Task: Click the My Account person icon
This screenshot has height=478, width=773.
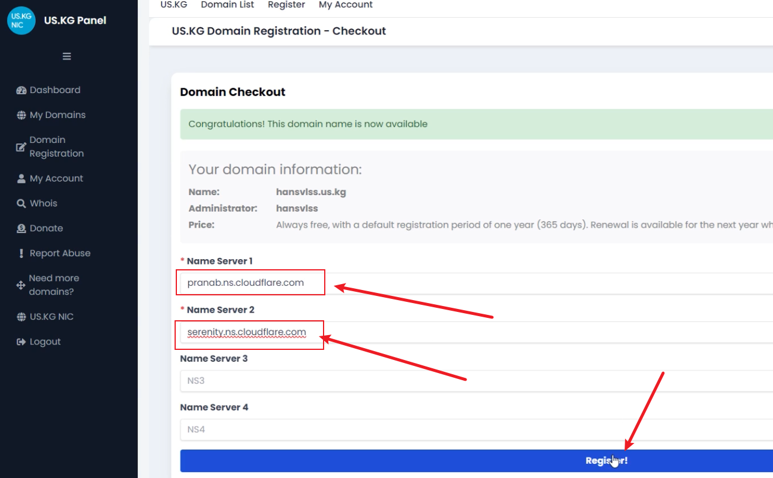Action: pyautogui.click(x=21, y=179)
